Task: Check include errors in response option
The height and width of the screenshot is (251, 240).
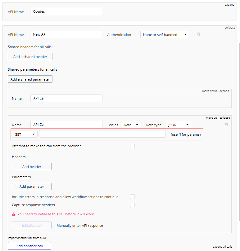Action: tap(132, 196)
